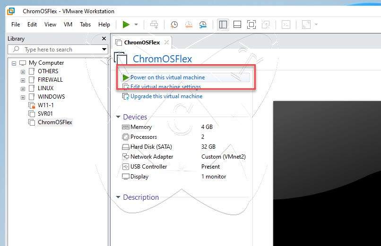The width and height of the screenshot is (381, 246).
Task: Click the stretch guest display icon
Action: [306, 25]
